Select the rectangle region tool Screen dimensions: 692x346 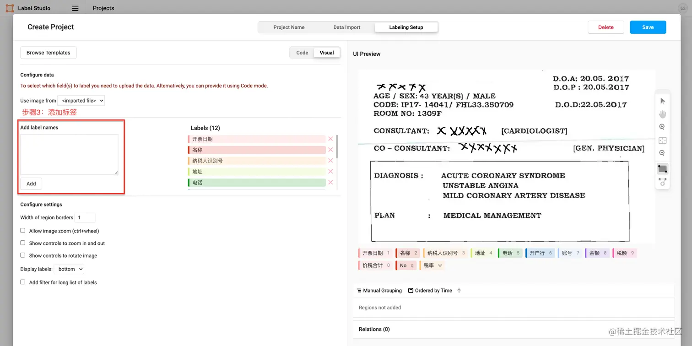(662, 168)
